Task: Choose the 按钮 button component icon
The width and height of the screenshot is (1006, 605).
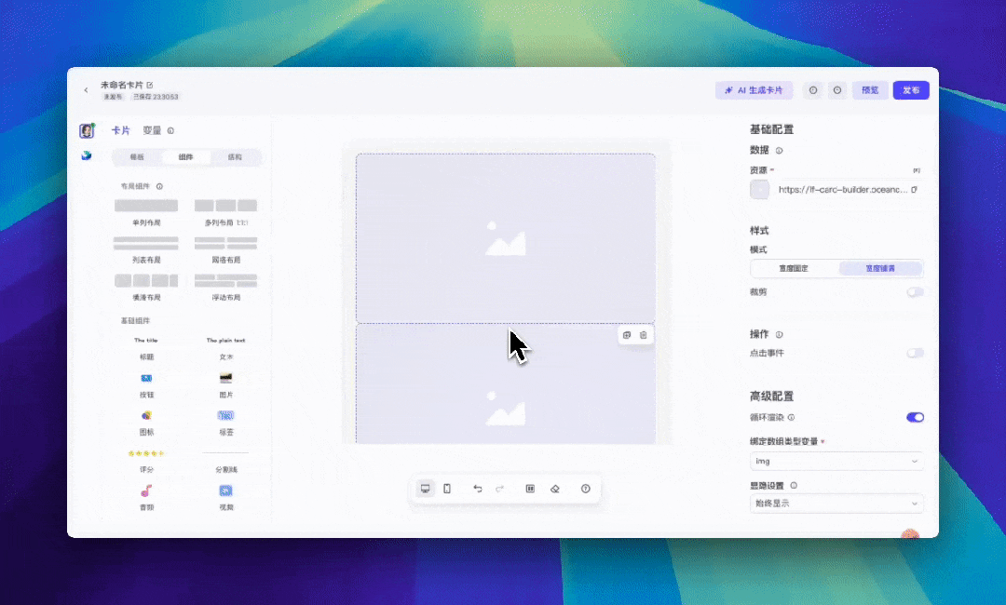Action: 146,378
